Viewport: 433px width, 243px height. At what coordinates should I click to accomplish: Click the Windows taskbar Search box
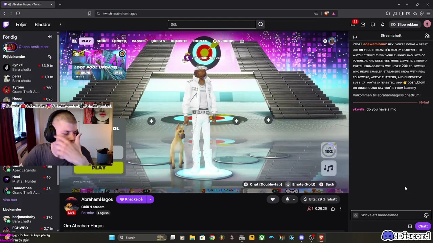[143, 238]
